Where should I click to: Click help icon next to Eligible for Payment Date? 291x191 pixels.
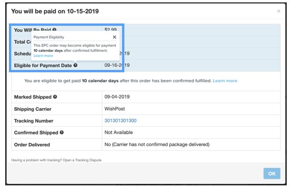pyautogui.click(x=75, y=65)
